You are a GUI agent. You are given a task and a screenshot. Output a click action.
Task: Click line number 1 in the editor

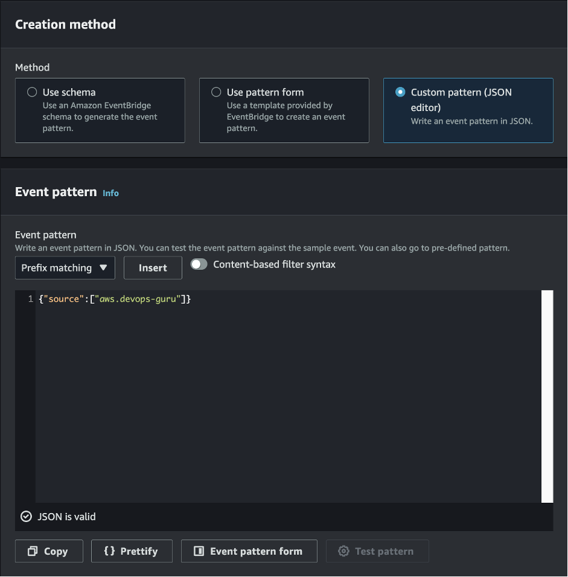coord(30,299)
